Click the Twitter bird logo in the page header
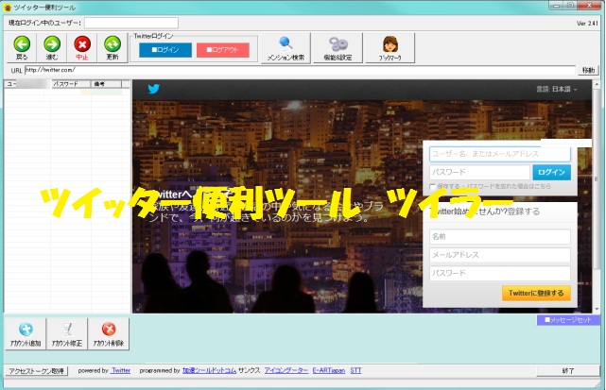Image resolution: width=606 pixels, height=390 pixels. point(154,90)
